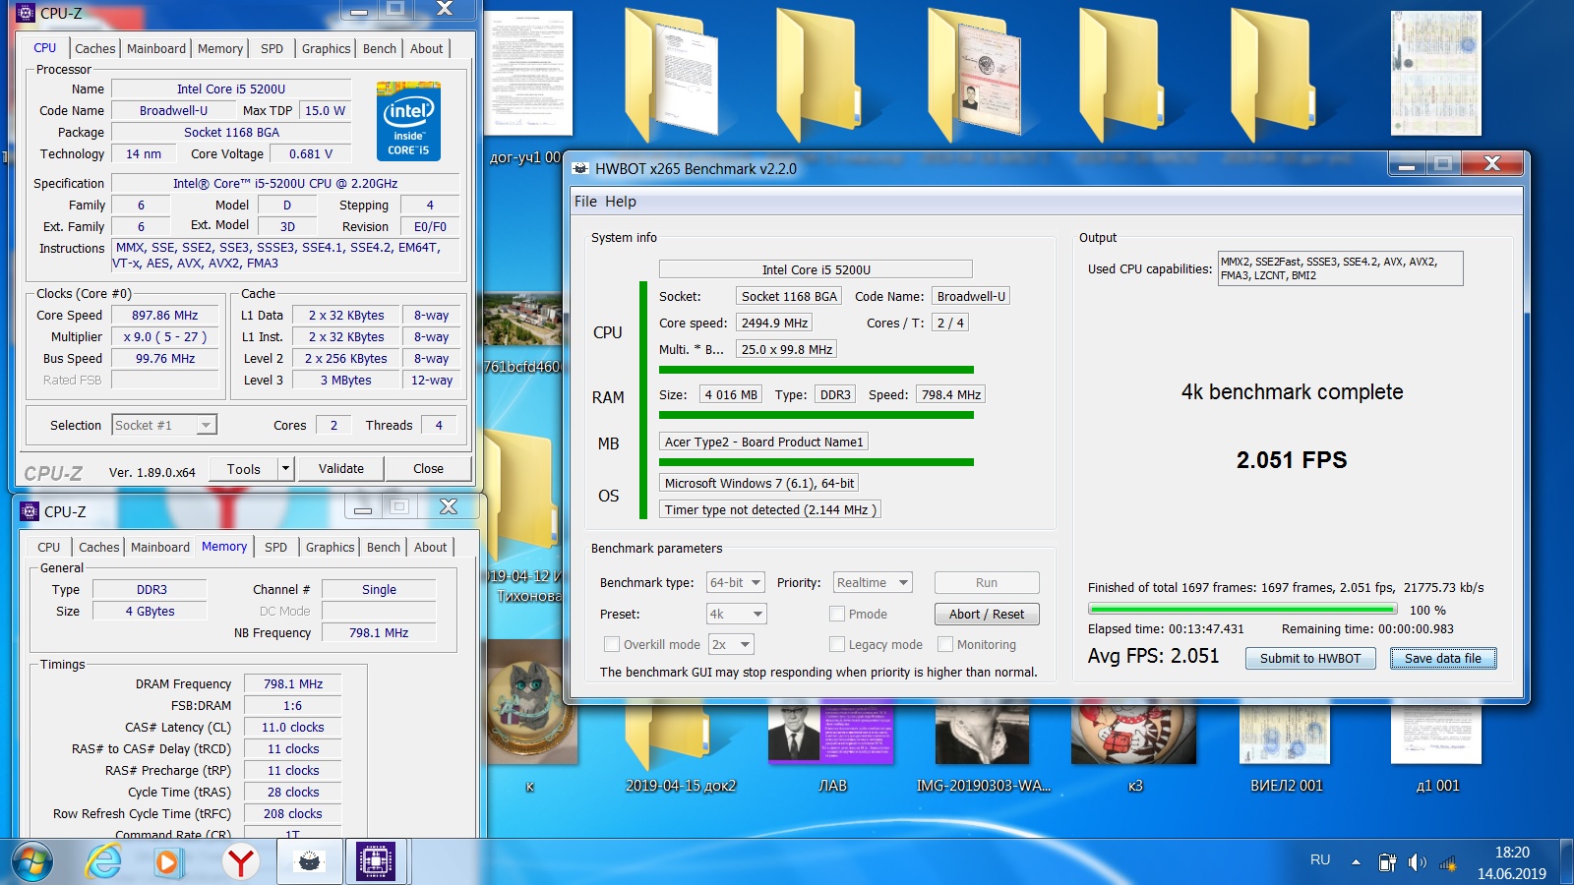Switch to CPU tab in lower CPU-Z window
This screenshot has height=885, width=1574.
[49, 547]
